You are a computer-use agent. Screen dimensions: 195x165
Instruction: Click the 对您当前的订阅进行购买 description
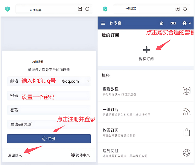click(x=119, y=135)
